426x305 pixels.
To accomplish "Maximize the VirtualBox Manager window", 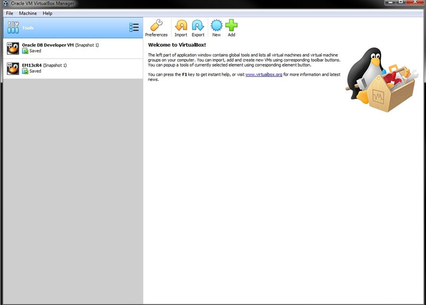I will pyautogui.click(x=401, y=2).
